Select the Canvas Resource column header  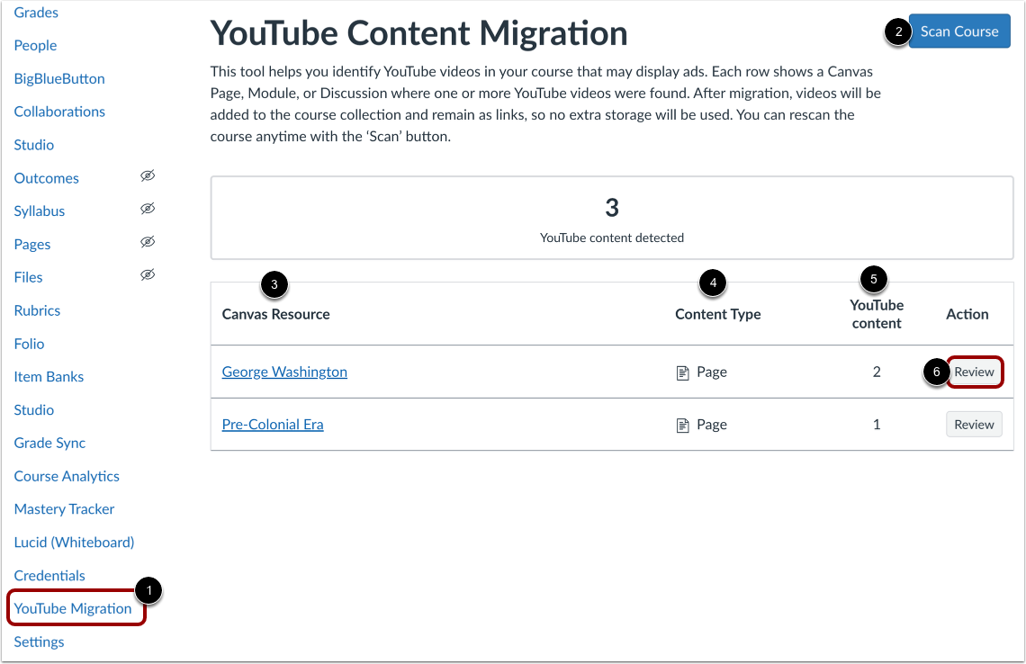(275, 314)
